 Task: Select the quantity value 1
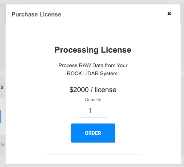click(90, 111)
